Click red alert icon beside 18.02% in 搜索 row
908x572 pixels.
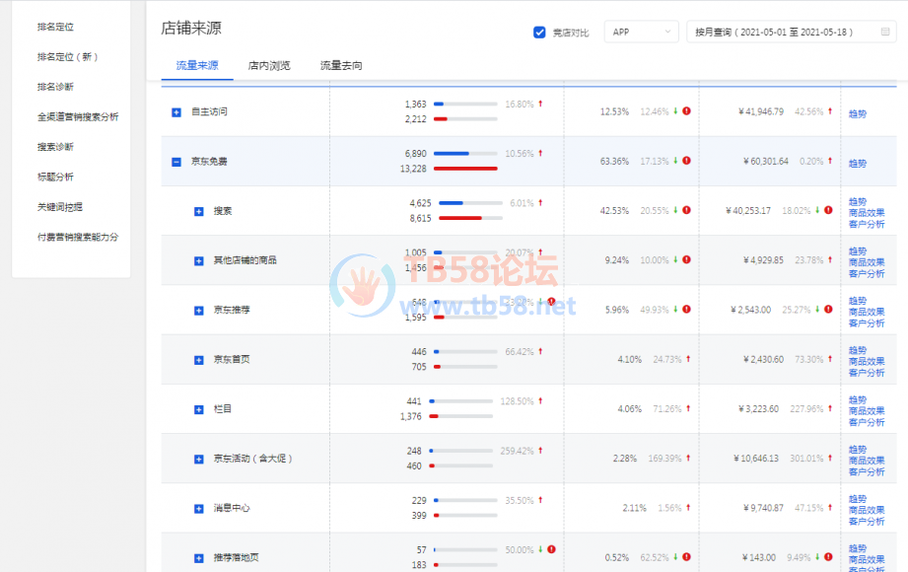tap(828, 210)
